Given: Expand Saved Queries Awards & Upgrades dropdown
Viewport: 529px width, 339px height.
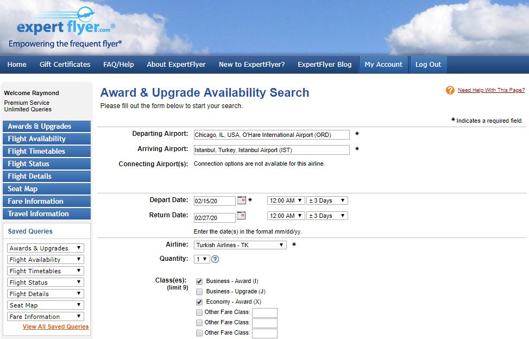Looking at the screenshot, I should [x=46, y=248].
